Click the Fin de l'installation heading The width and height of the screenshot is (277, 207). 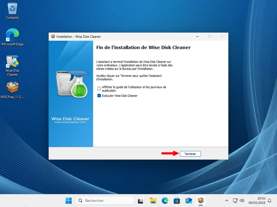click(x=143, y=48)
